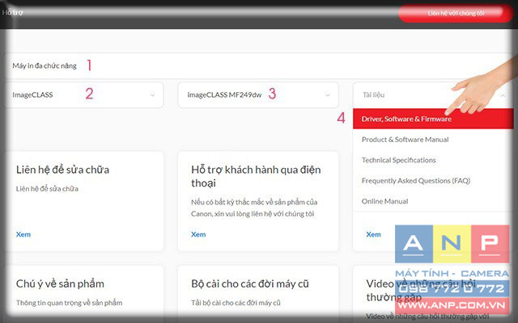The height and width of the screenshot is (323, 518).
Task: Click 'Xem' link in the third card
Action: 373,234
